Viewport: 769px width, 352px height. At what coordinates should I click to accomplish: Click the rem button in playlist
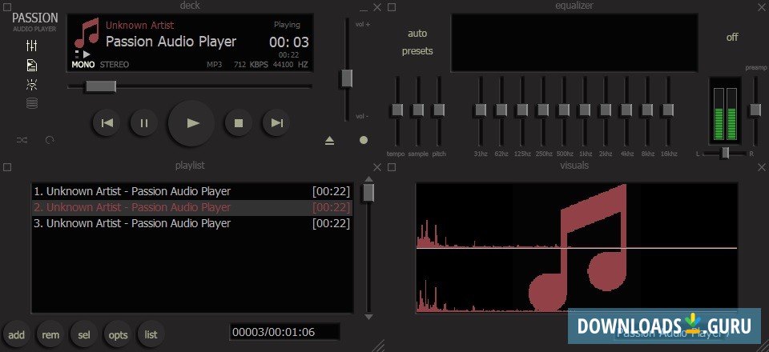tap(50, 335)
